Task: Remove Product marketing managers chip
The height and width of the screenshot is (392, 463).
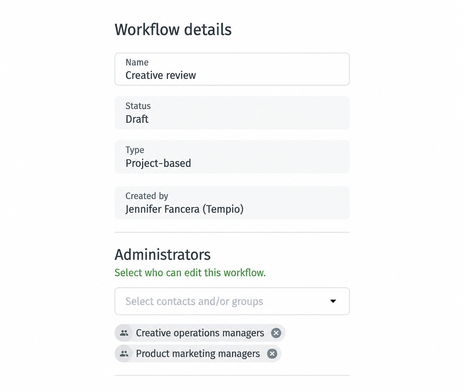Action: click(272, 354)
